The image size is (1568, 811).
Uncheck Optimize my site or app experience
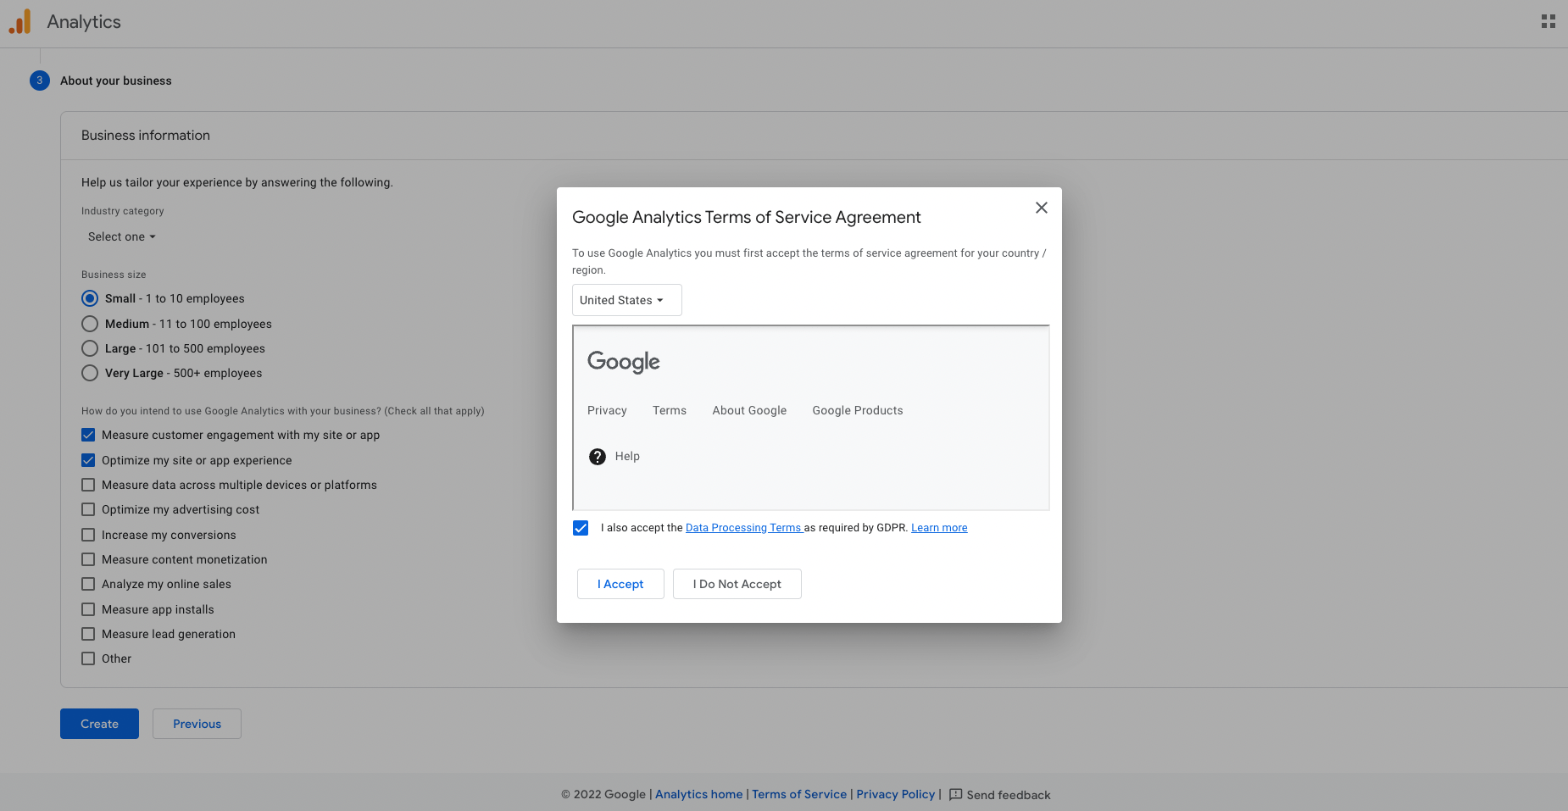pos(88,460)
